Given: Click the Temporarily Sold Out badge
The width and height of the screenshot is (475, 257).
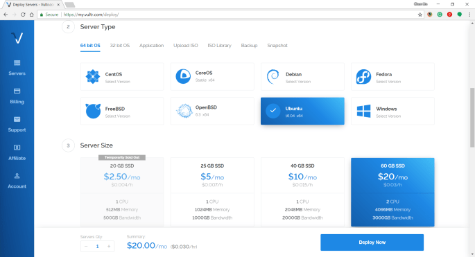Looking at the screenshot, I should 122,157.
